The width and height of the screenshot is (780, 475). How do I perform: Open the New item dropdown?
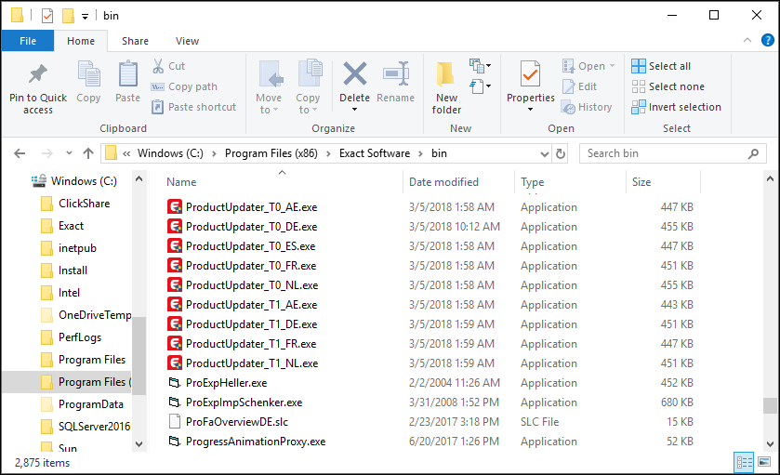pyautogui.click(x=481, y=66)
